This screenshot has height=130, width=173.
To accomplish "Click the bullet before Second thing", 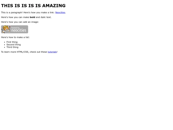I will click(x=4, y=45).
